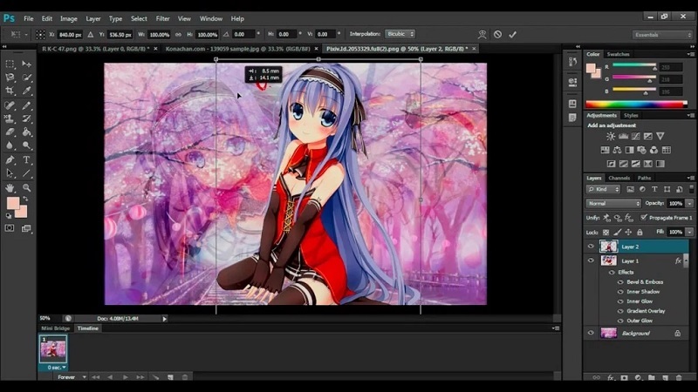The width and height of the screenshot is (698, 392).
Task: Select the Lasso tool
Action: pos(10,78)
